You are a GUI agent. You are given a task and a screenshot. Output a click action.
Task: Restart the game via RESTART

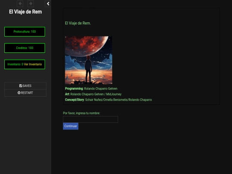point(25,93)
